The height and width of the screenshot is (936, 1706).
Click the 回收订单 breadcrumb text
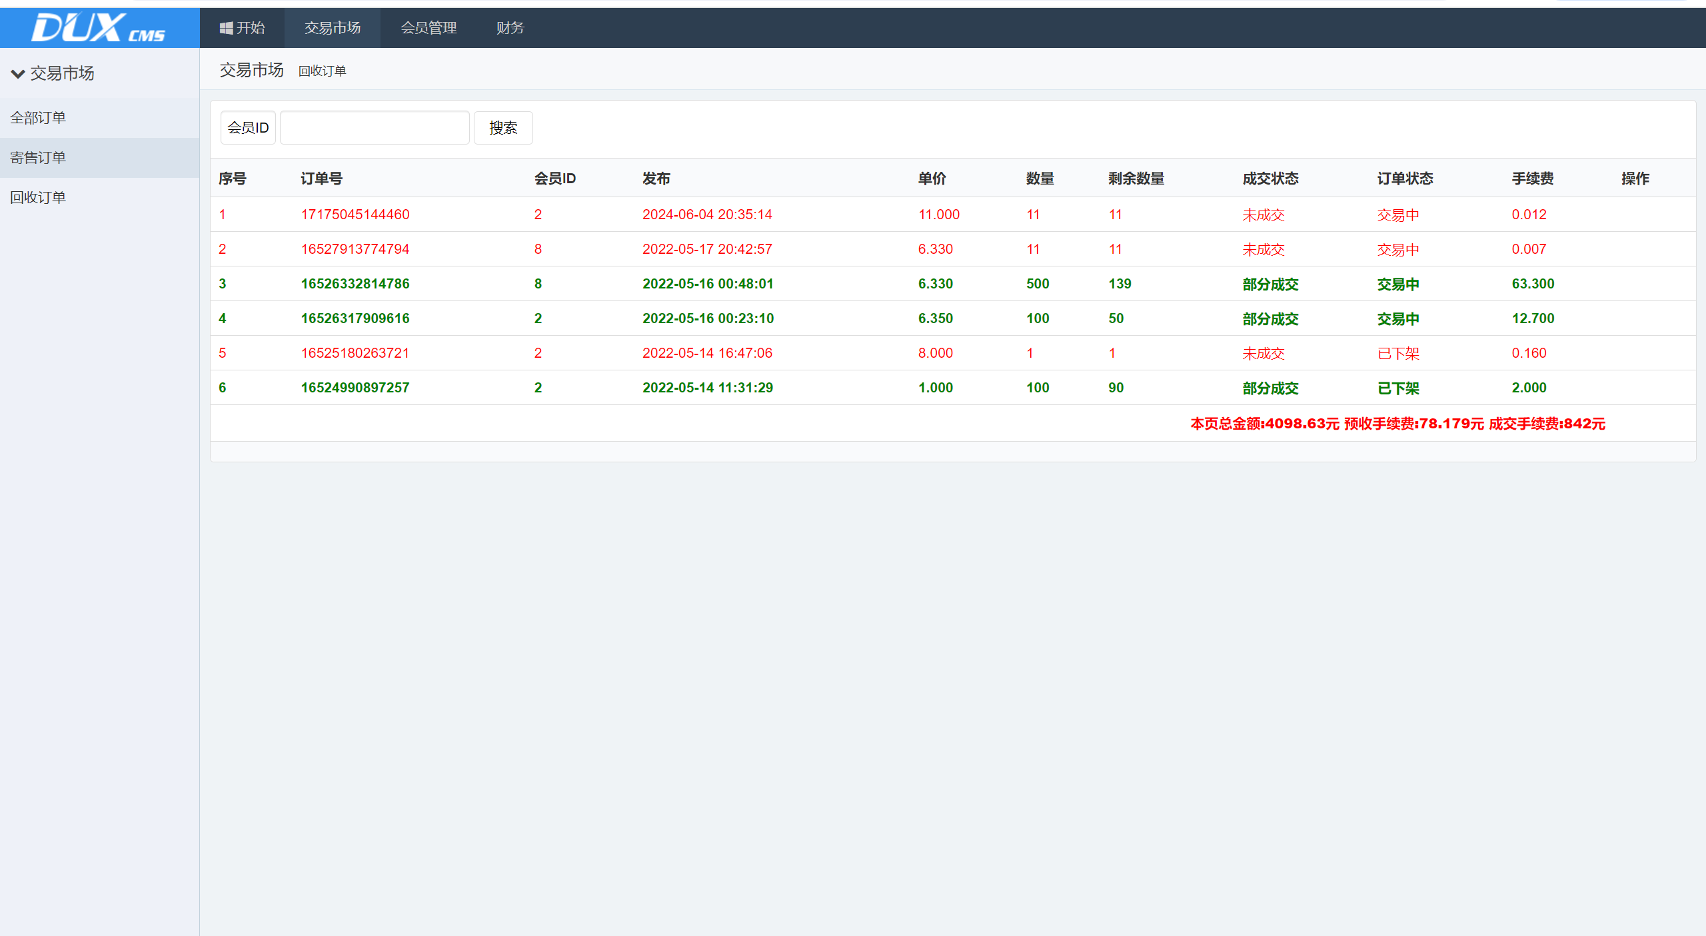pyautogui.click(x=322, y=71)
